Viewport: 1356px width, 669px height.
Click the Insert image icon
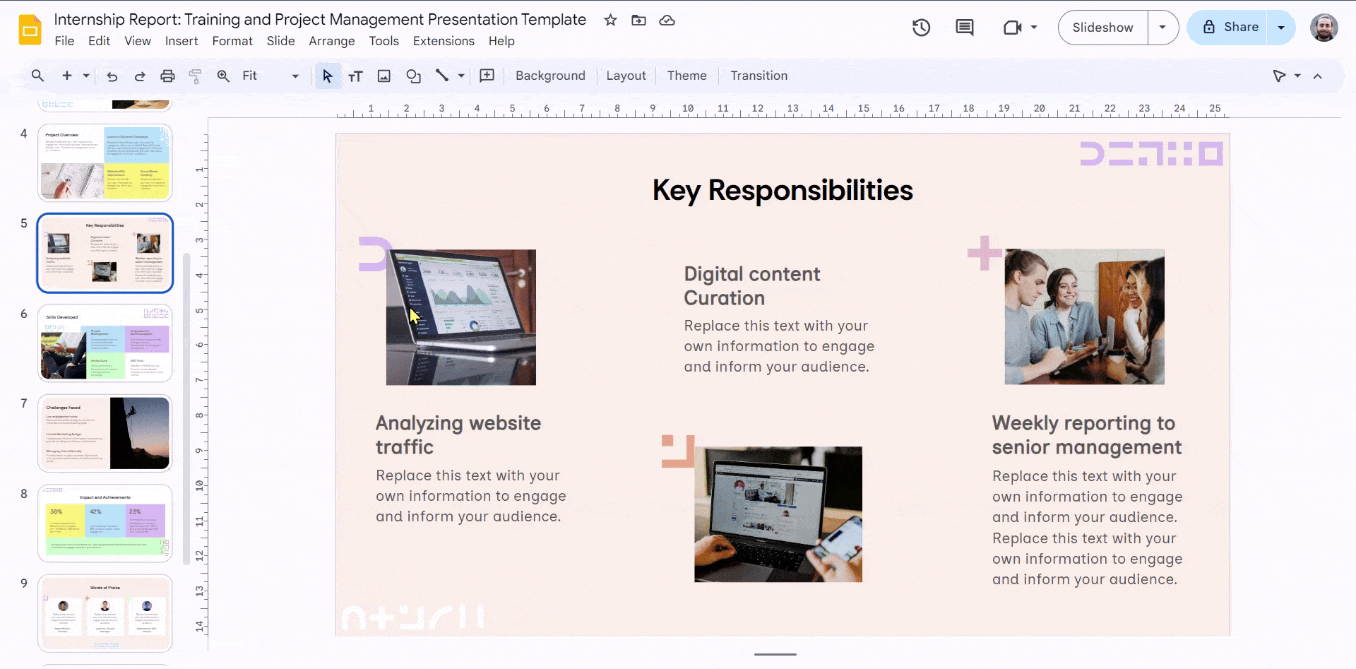point(383,76)
